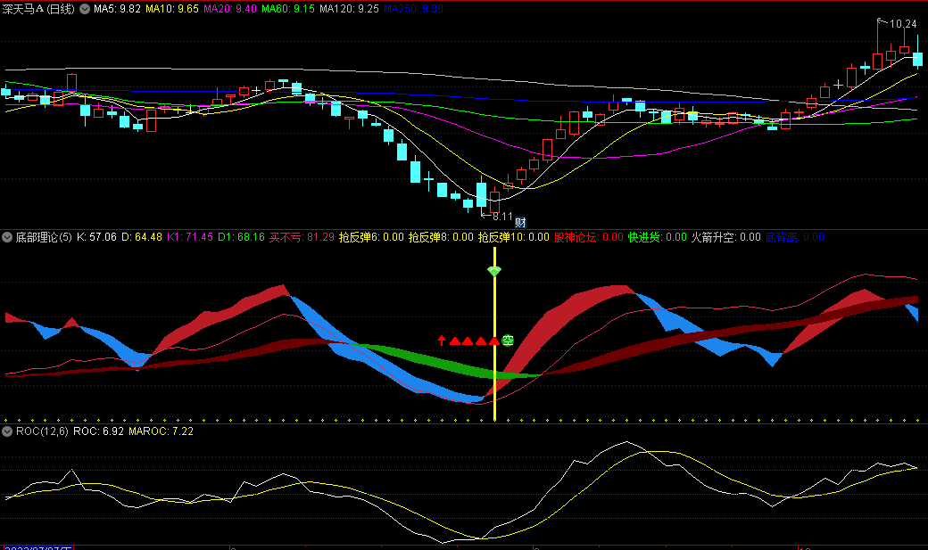Click the red up-arrow signal marker
928x550 pixels.
click(x=442, y=340)
